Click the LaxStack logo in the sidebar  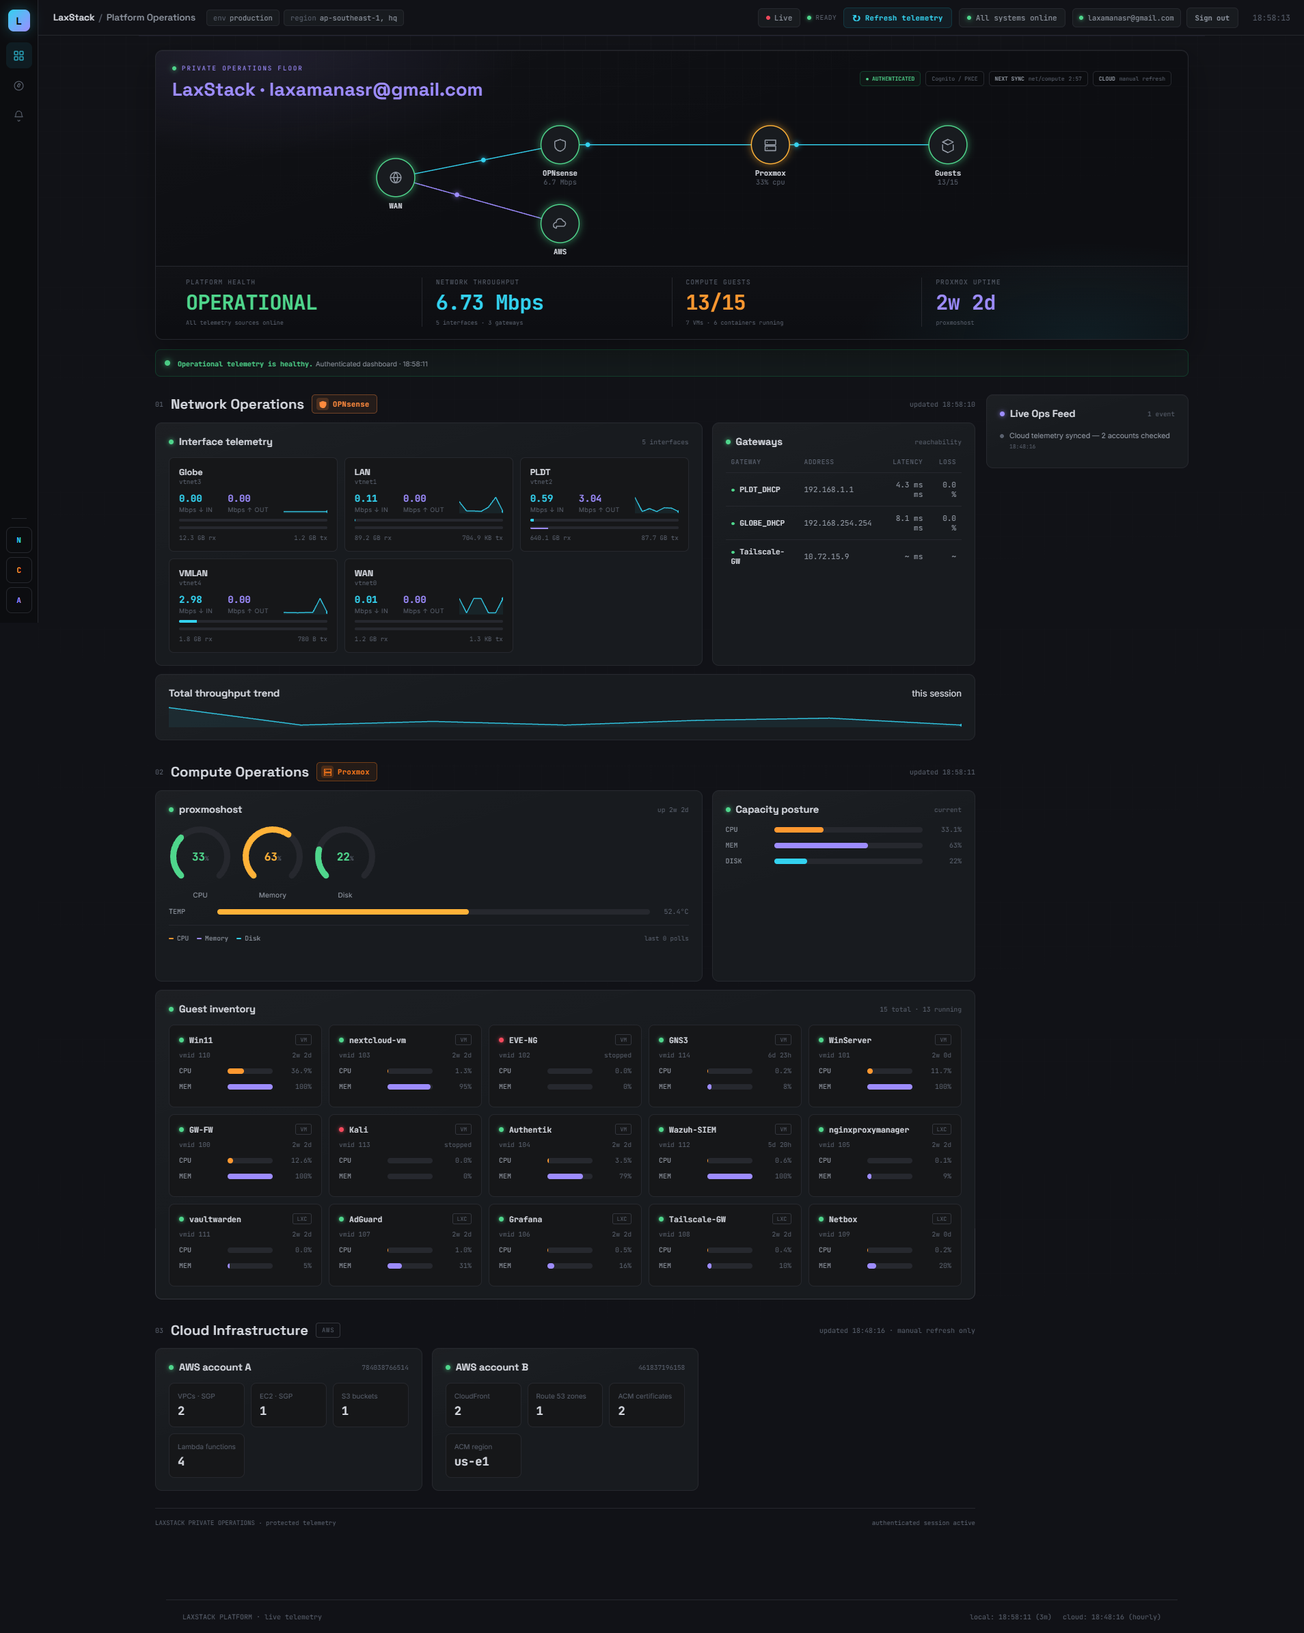[19, 21]
